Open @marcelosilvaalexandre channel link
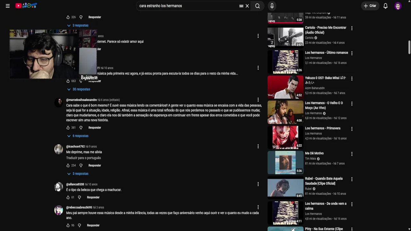Screen dimensions: 411x231 [x=81, y=100]
